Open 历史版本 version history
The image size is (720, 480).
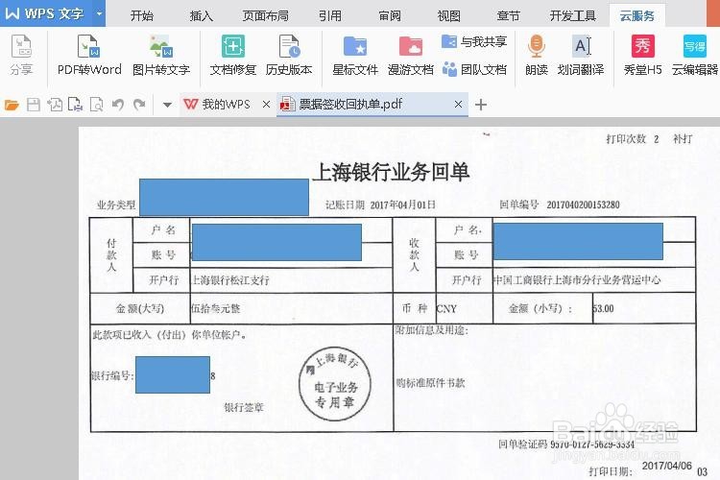pos(289,54)
